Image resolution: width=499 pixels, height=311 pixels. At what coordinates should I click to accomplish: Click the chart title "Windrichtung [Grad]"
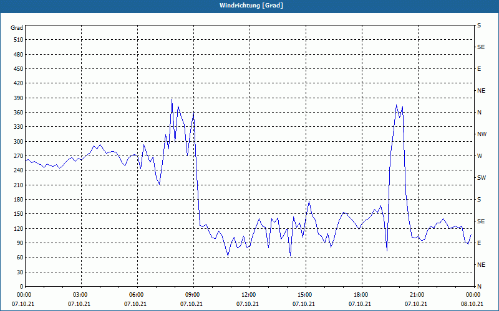click(x=251, y=6)
